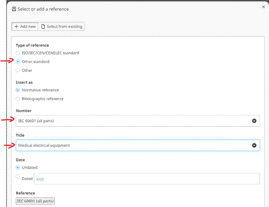
Task: Click the plus icon on Add new
Action: [16, 27]
